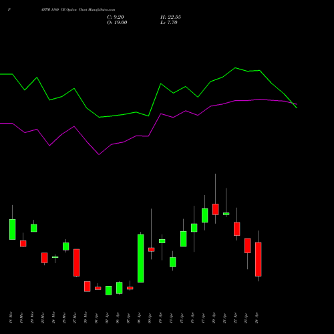Click the red candle for 30 Mar
334x334 pixels.
click(88, 287)
